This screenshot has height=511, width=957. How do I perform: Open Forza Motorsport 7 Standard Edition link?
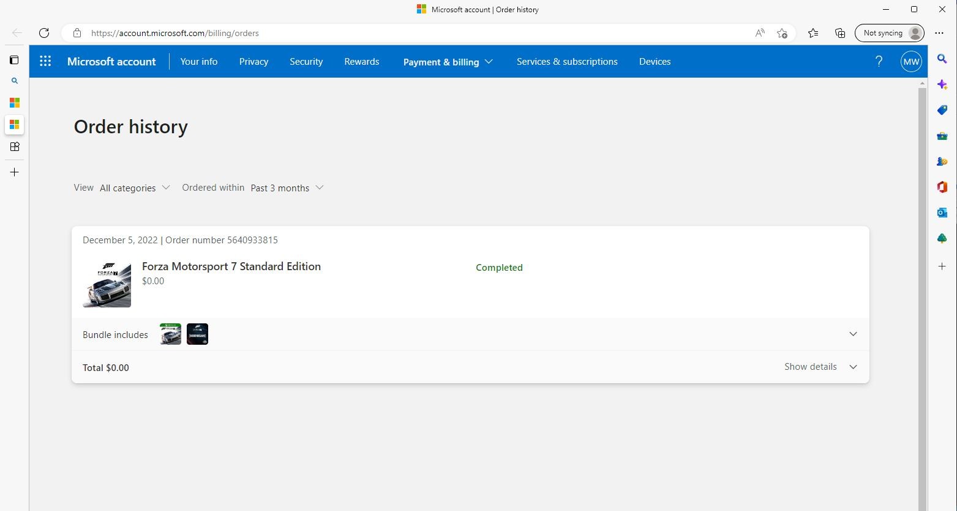(231, 267)
